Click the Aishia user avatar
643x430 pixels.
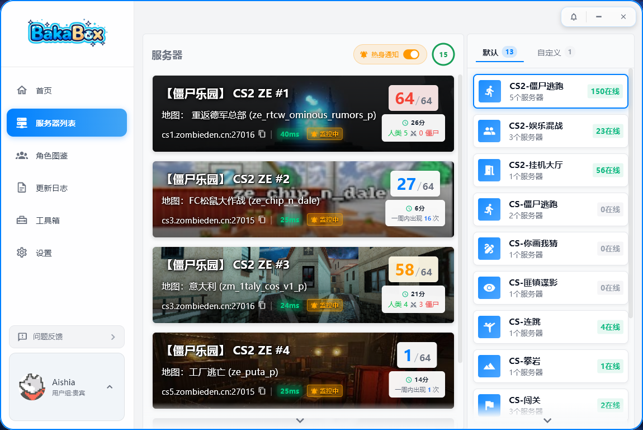(x=31, y=387)
